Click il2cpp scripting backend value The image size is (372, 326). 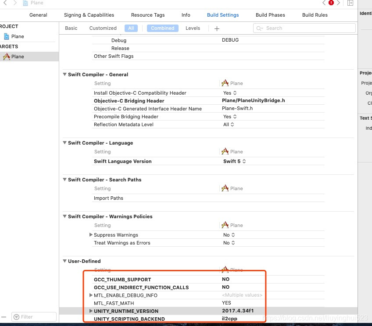pyautogui.click(x=229, y=319)
